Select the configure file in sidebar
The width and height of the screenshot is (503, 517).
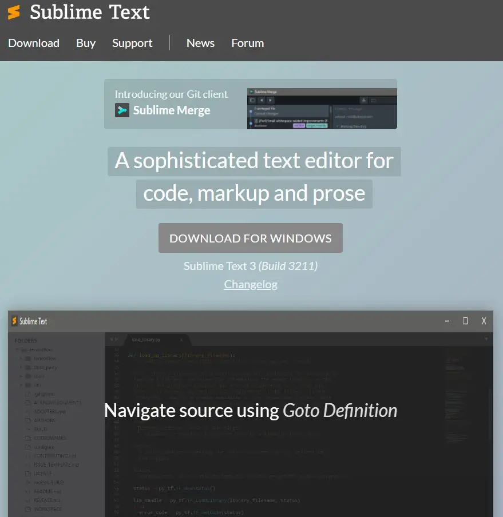(x=44, y=447)
